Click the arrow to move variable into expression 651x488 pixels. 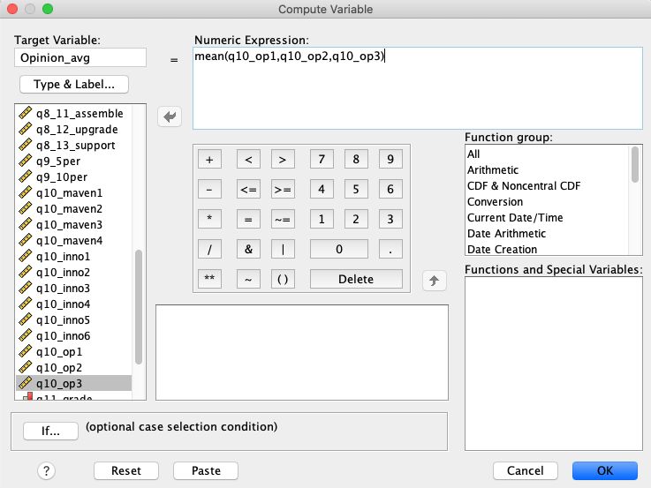coord(170,116)
